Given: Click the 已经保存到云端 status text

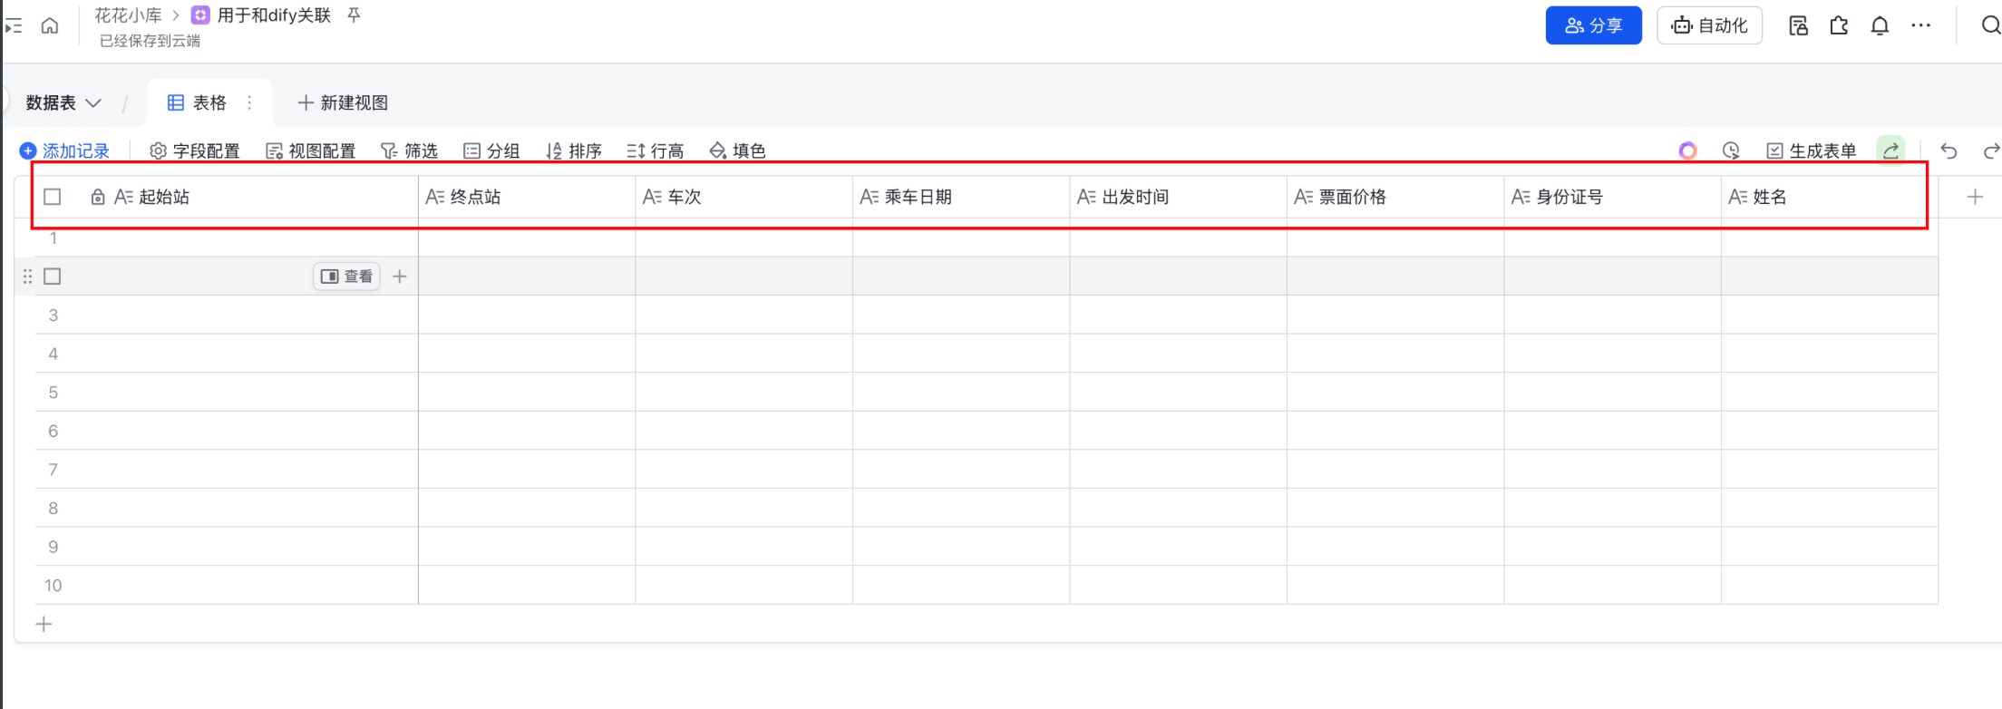Looking at the screenshot, I should tap(150, 41).
